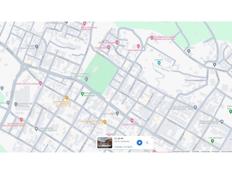The width and height of the screenshot is (232, 174).
Task: Close the Cl. 20 #4 info card
Action: (152, 138)
